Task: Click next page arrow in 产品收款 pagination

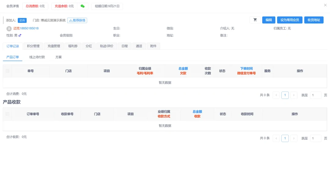Action: pyautogui.click(x=294, y=138)
